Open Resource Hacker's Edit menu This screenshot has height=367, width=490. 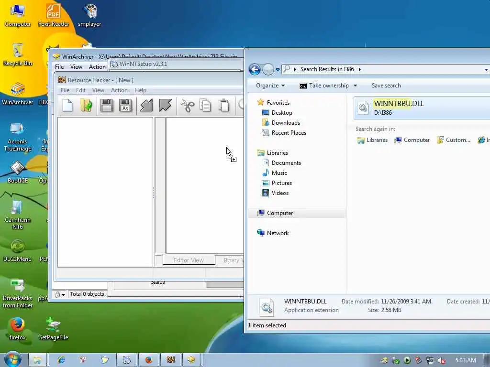(x=80, y=90)
